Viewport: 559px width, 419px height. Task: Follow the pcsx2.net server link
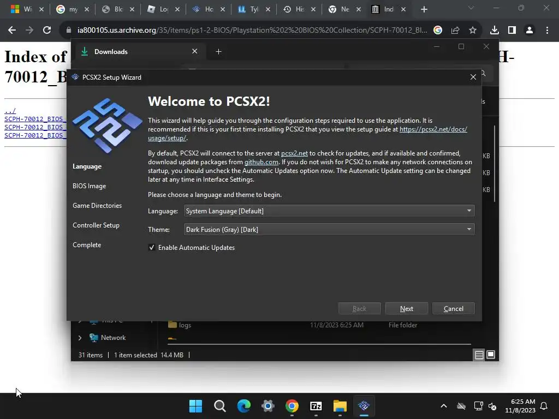coord(294,153)
